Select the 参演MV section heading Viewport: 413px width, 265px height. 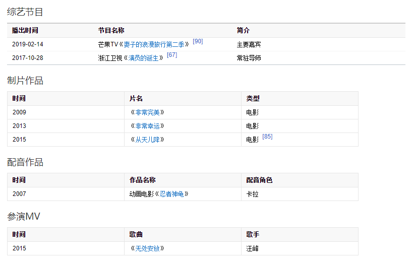coord(23,217)
